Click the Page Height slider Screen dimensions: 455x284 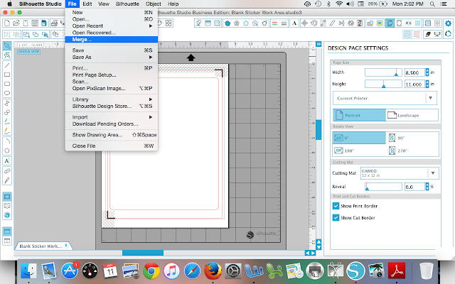coord(383,84)
